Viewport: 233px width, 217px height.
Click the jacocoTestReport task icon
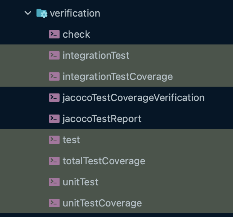(x=54, y=119)
